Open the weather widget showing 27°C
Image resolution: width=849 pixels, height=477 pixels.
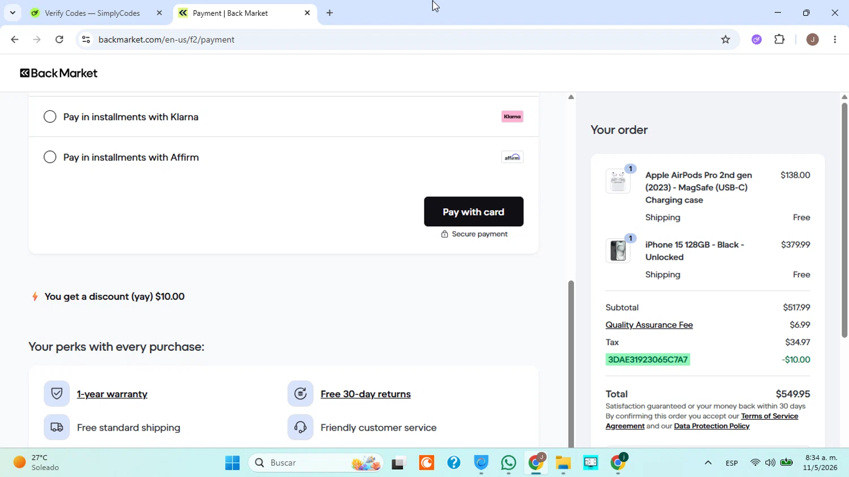37,463
